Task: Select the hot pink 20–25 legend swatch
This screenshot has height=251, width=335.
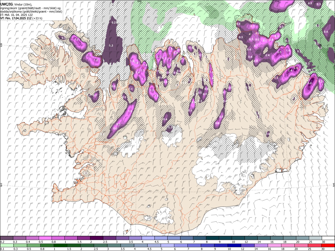Action: pos(301,246)
